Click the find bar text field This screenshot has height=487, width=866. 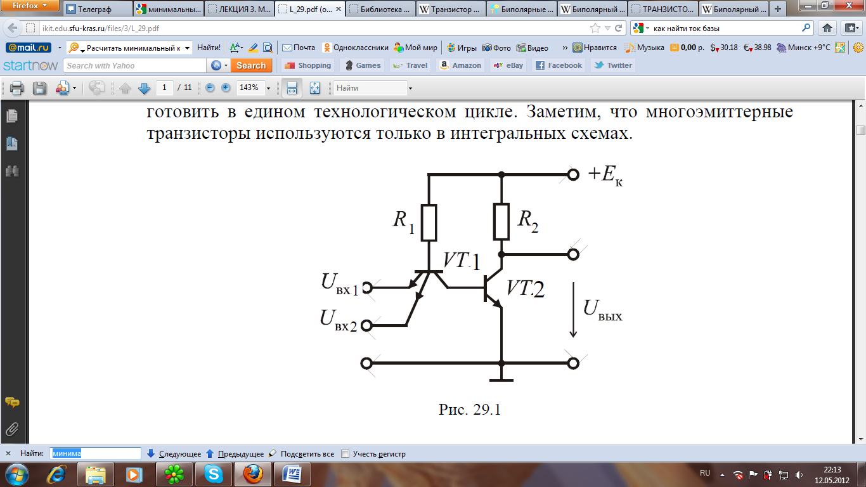tap(95, 453)
